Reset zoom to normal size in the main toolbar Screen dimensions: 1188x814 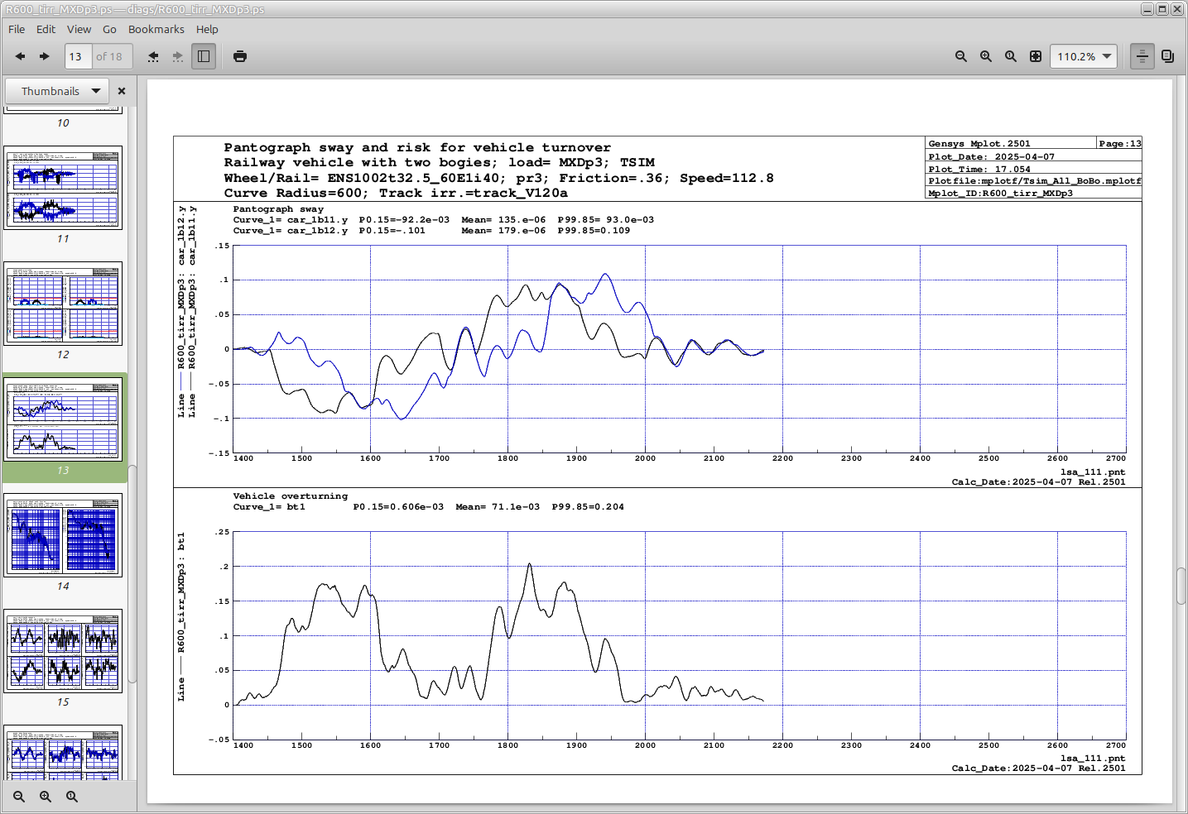pos(1011,56)
